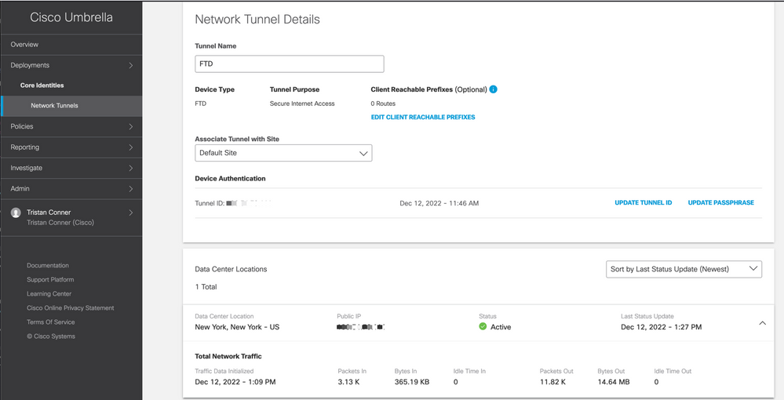Click Update Tunnel ID
This screenshot has height=400, width=784.
643,202
